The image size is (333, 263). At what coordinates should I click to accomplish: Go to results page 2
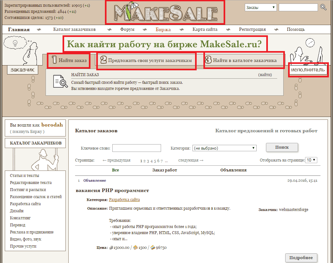144,161
